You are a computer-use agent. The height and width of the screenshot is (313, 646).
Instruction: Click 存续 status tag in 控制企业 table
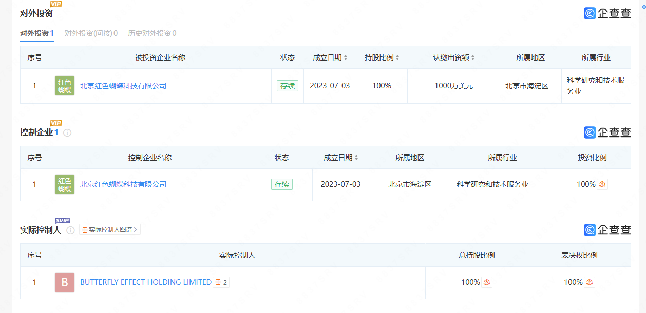click(282, 184)
